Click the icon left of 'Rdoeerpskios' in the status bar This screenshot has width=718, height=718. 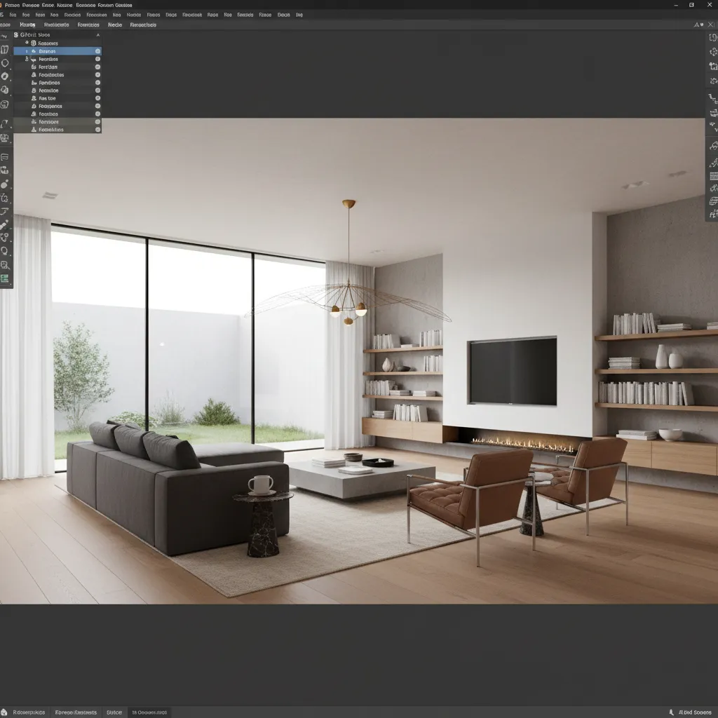coord(4,712)
